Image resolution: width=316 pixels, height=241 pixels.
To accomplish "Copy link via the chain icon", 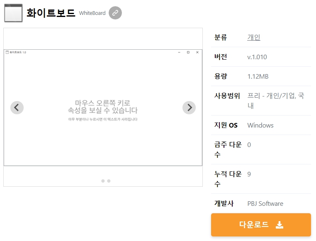I will pos(115,13).
